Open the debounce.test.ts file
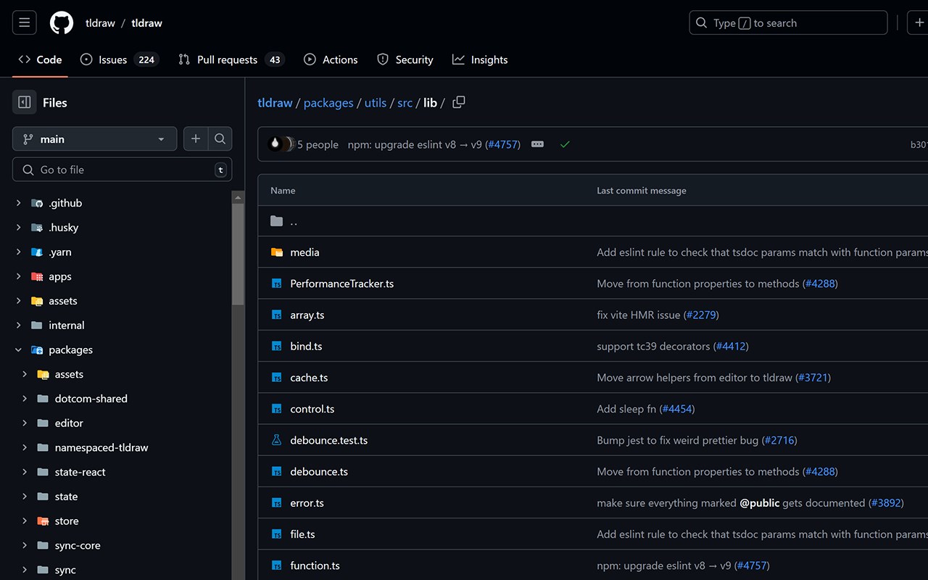The height and width of the screenshot is (580, 928). point(329,440)
